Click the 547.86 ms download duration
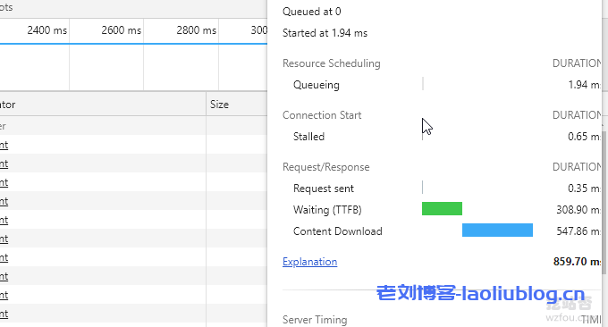 578,231
